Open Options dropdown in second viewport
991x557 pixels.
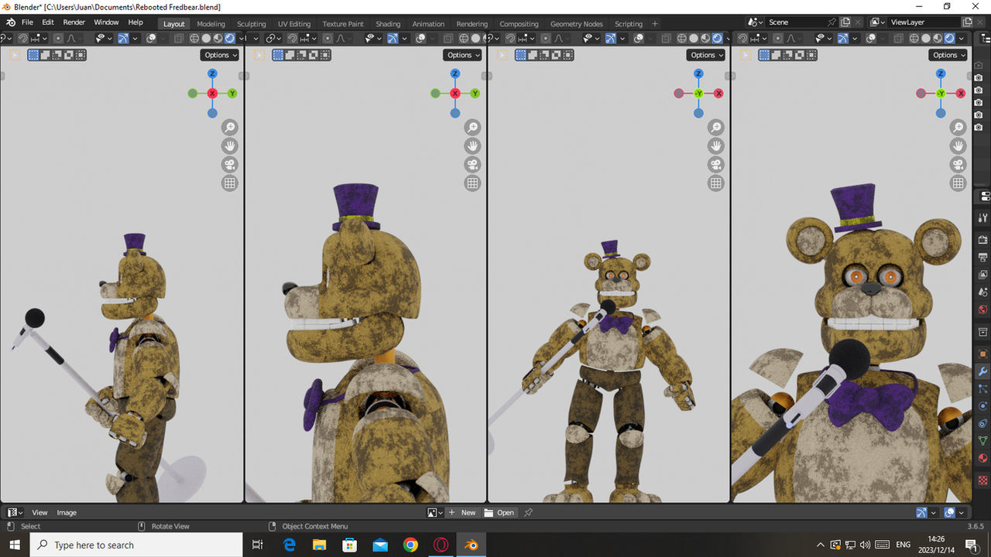click(462, 55)
